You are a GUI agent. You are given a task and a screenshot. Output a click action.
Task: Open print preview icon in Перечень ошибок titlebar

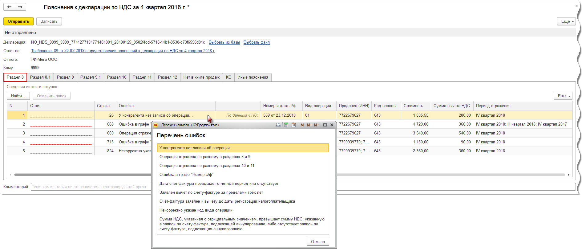(x=278, y=125)
